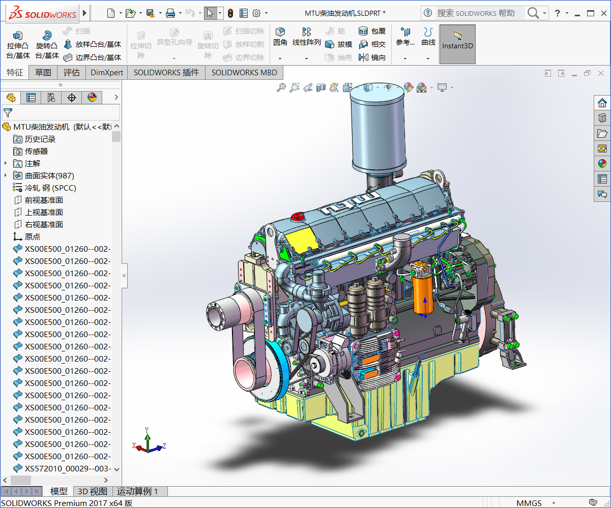The height and width of the screenshot is (508, 611).
Task: Click the Zoom to Fit magnifier
Action: click(x=281, y=88)
